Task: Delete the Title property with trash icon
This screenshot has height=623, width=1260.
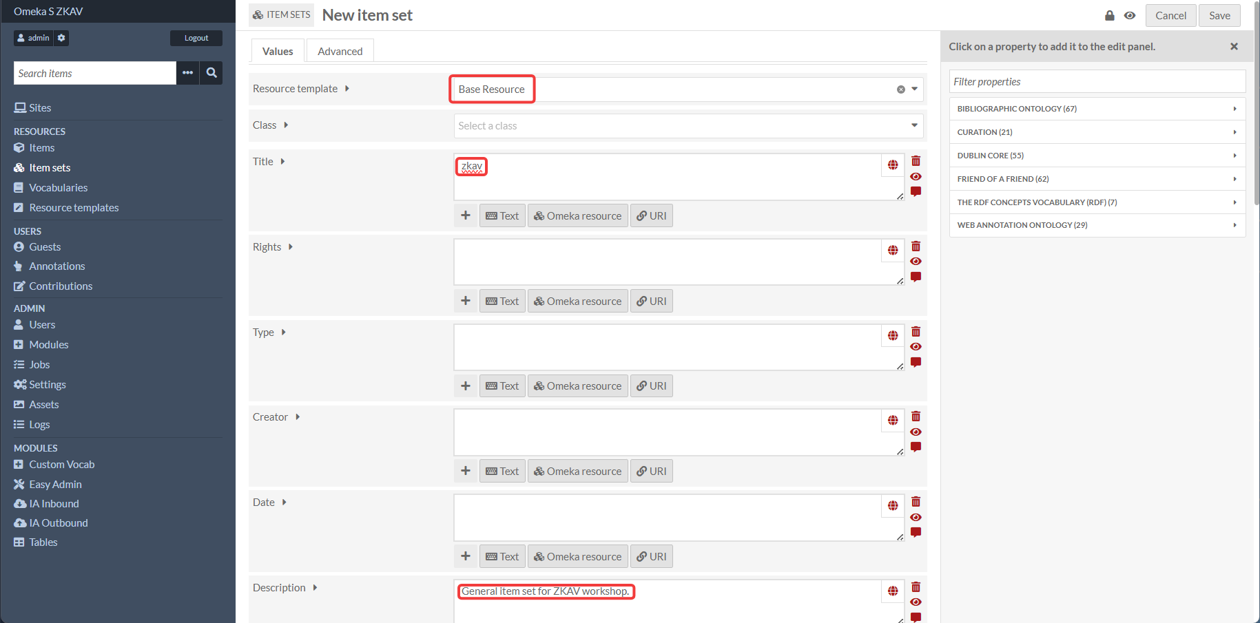Action: 916,161
